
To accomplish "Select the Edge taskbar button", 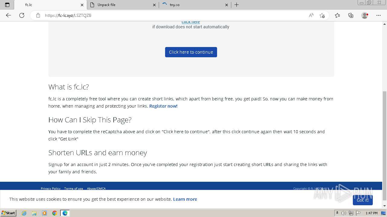I will click(65, 213).
